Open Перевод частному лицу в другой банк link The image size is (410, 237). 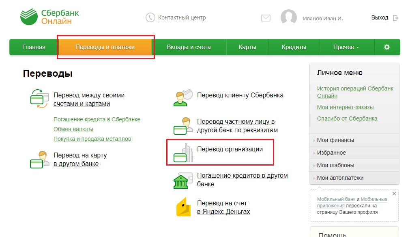pos(237,126)
